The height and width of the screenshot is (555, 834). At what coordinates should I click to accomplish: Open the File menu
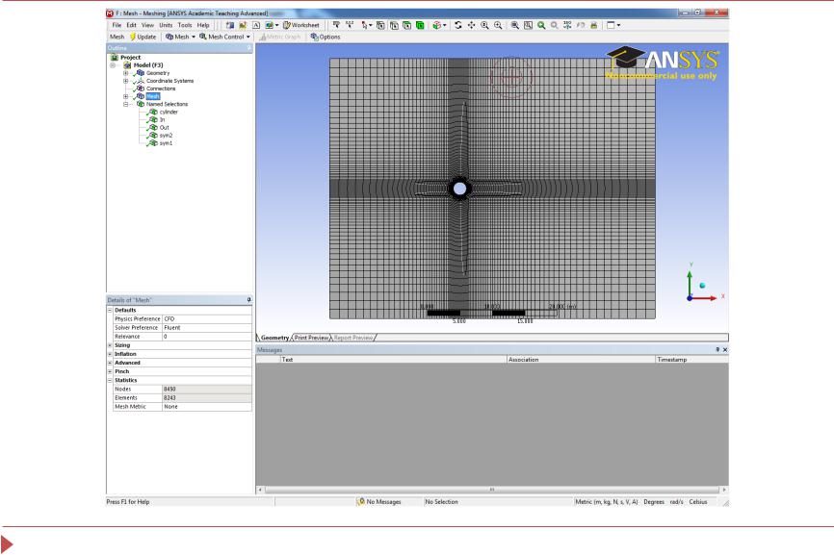(x=117, y=25)
